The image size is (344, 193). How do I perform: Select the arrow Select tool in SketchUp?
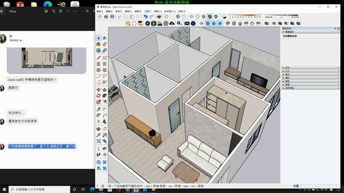[98, 38]
